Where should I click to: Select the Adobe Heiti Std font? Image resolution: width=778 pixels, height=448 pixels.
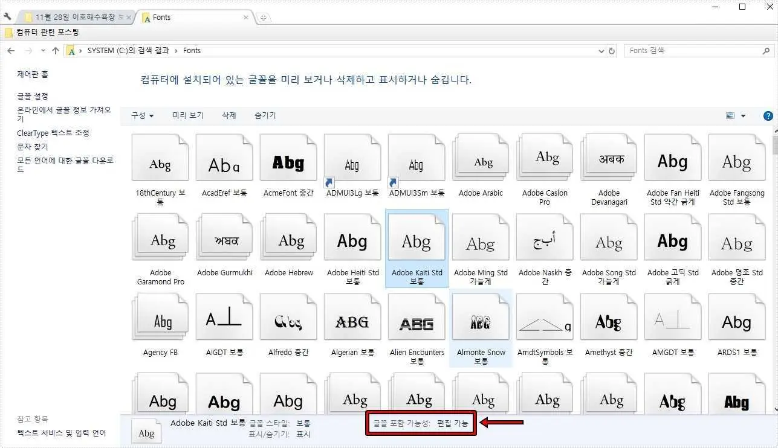352,237
